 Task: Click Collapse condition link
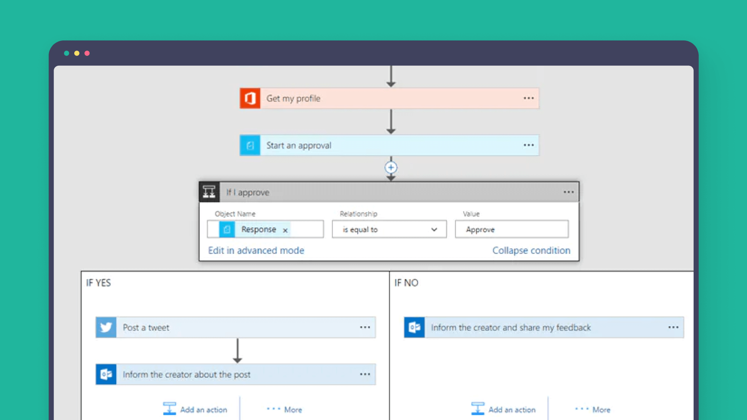(x=531, y=250)
